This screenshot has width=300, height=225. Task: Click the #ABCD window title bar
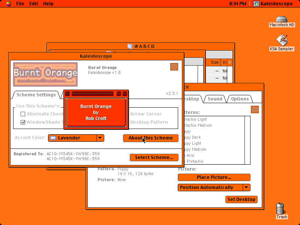(141, 46)
